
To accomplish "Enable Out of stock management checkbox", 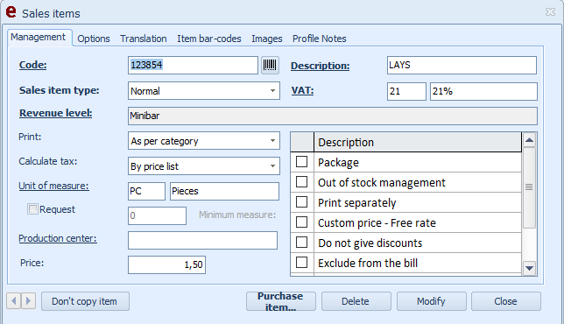I will click(301, 182).
